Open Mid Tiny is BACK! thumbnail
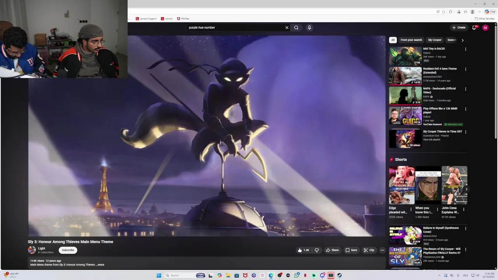The image size is (498, 280). [x=405, y=56]
